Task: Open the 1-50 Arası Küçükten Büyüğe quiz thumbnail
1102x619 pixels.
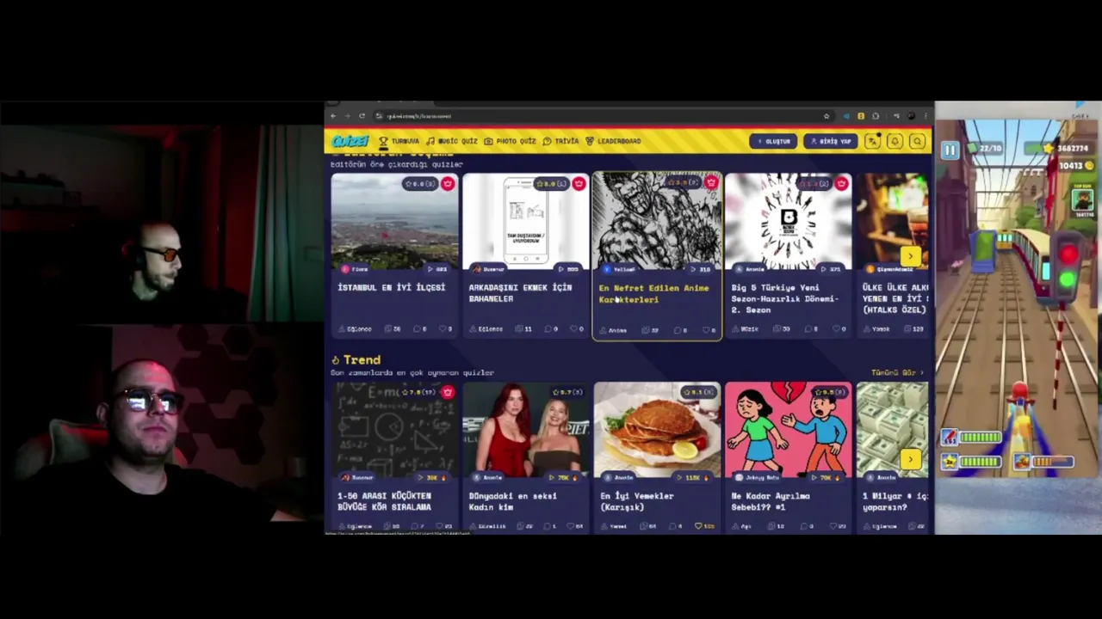Action: point(395,430)
